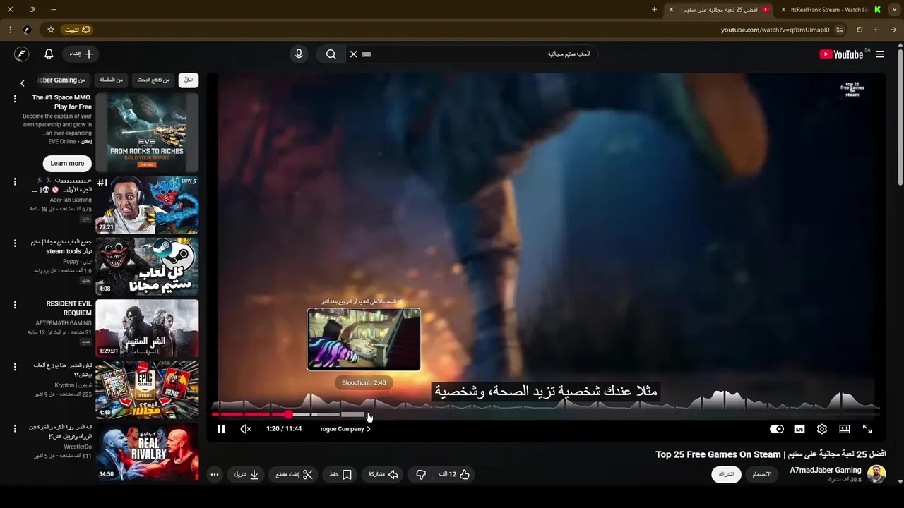Open options for Krypton channel video
The image size is (904, 508).
point(15,367)
